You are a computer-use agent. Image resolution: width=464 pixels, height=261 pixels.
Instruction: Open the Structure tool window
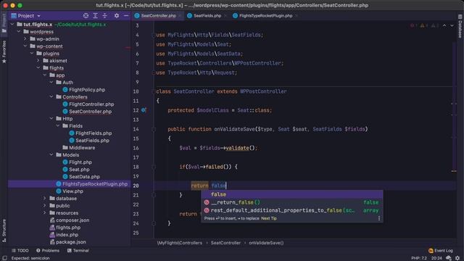(x=4, y=231)
